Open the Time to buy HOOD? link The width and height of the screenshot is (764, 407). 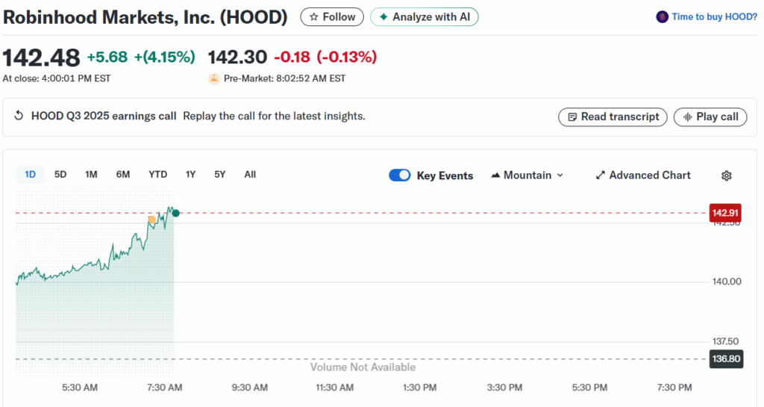coord(714,16)
